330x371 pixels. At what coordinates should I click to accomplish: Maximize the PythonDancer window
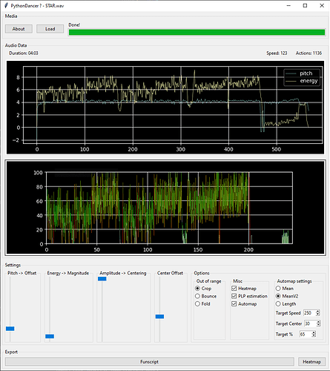click(305, 5)
